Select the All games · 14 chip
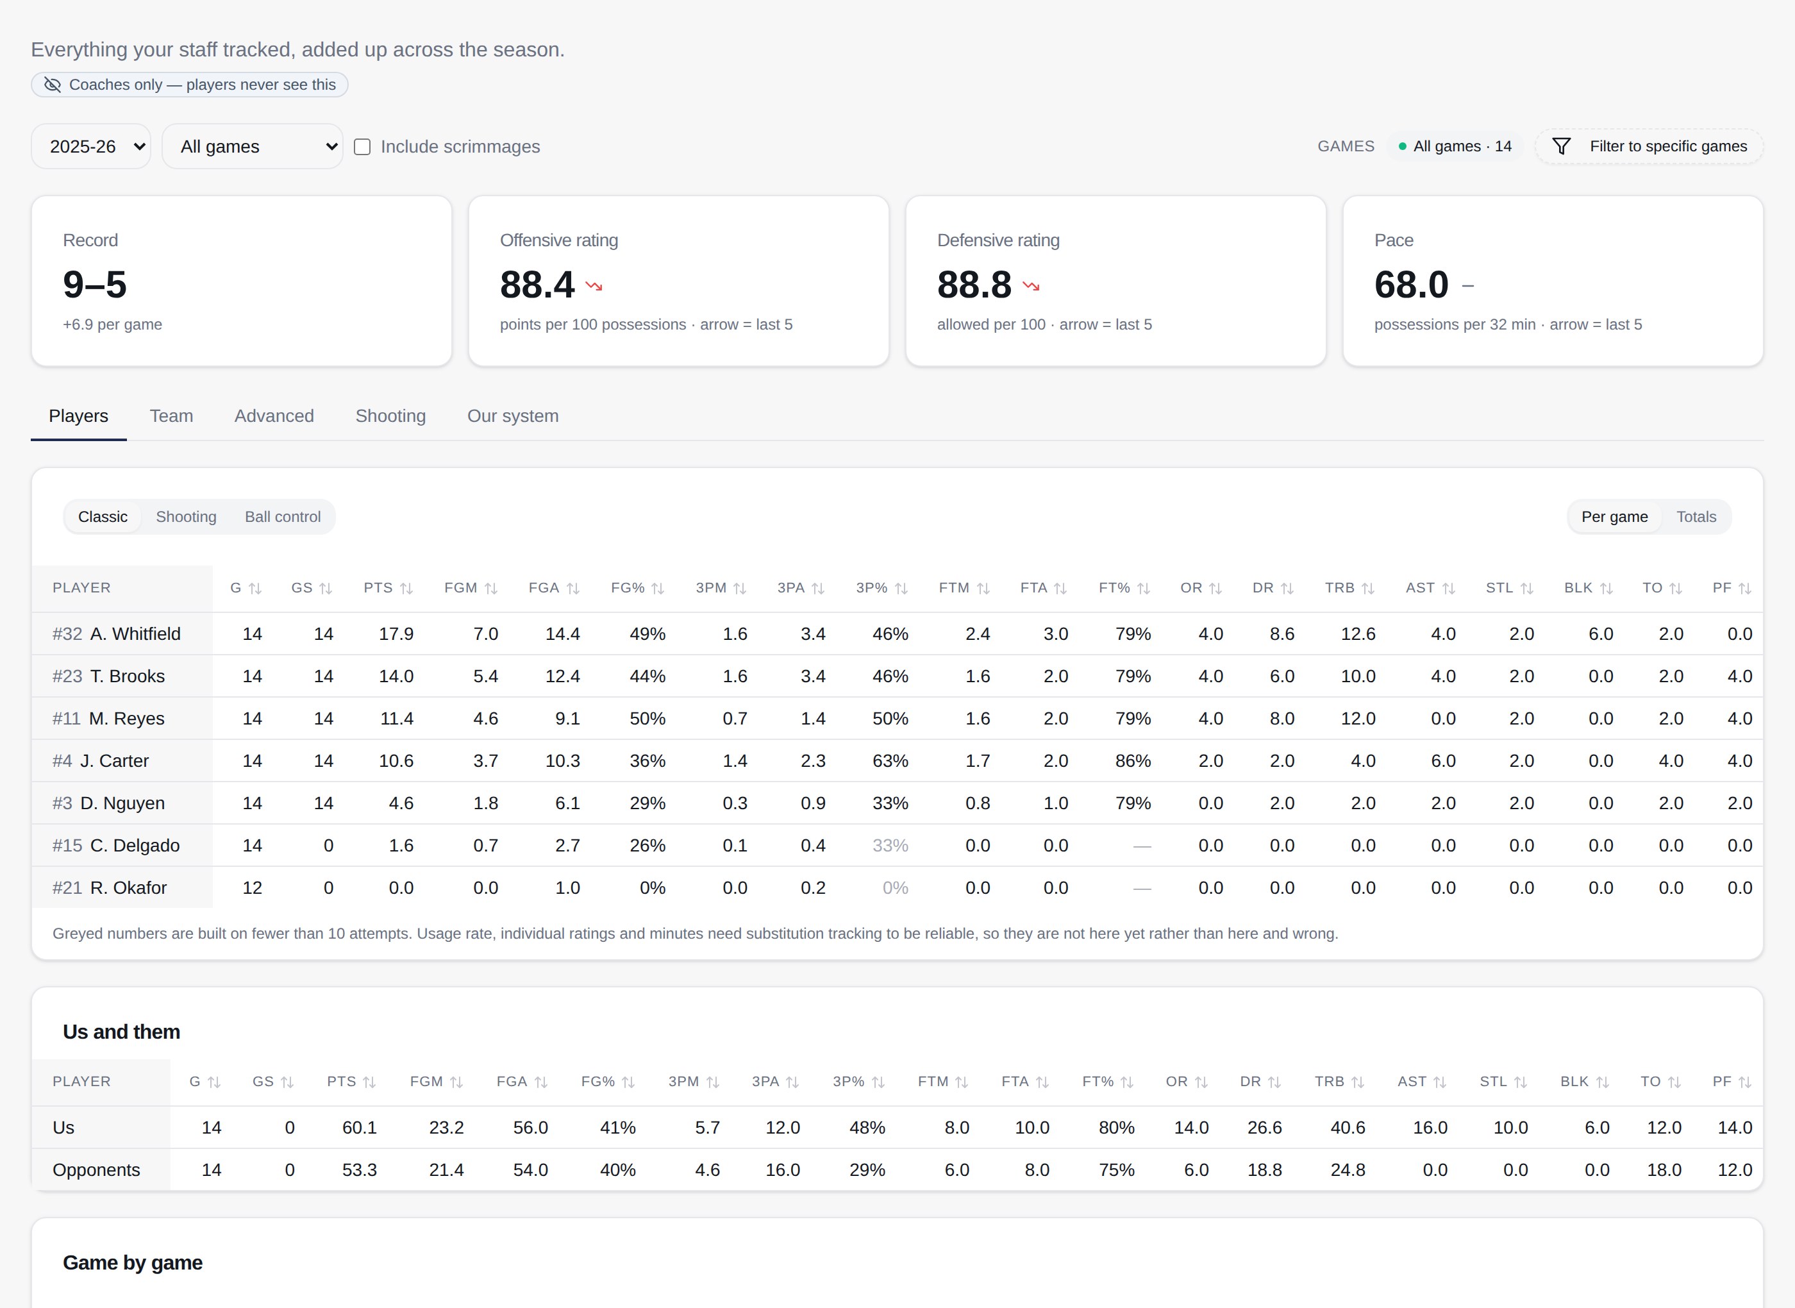This screenshot has width=1795, height=1308. point(1455,146)
